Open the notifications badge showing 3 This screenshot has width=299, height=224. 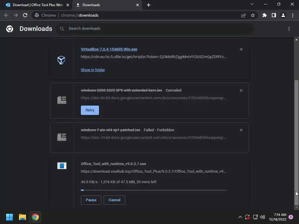tap(291, 217)
